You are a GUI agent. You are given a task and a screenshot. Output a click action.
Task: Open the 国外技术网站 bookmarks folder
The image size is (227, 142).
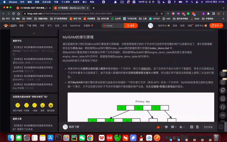[180, 19]
